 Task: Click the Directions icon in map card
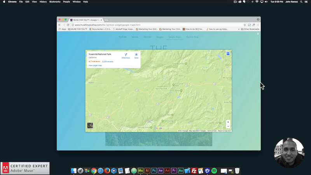(126, 54)
